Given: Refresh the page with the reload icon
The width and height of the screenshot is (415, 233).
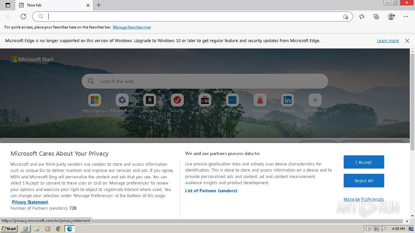Looking at the screenshot, I should click(23, 17).
